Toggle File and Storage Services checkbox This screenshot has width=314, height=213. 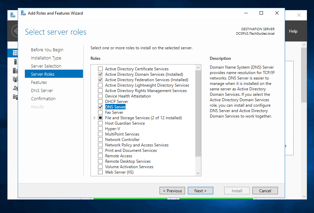100,118
